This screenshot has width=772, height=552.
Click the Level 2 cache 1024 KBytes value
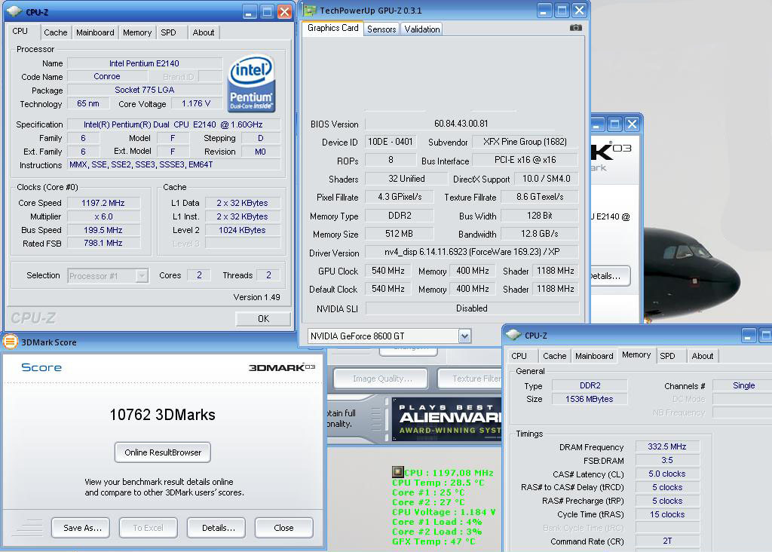[242, 230]
